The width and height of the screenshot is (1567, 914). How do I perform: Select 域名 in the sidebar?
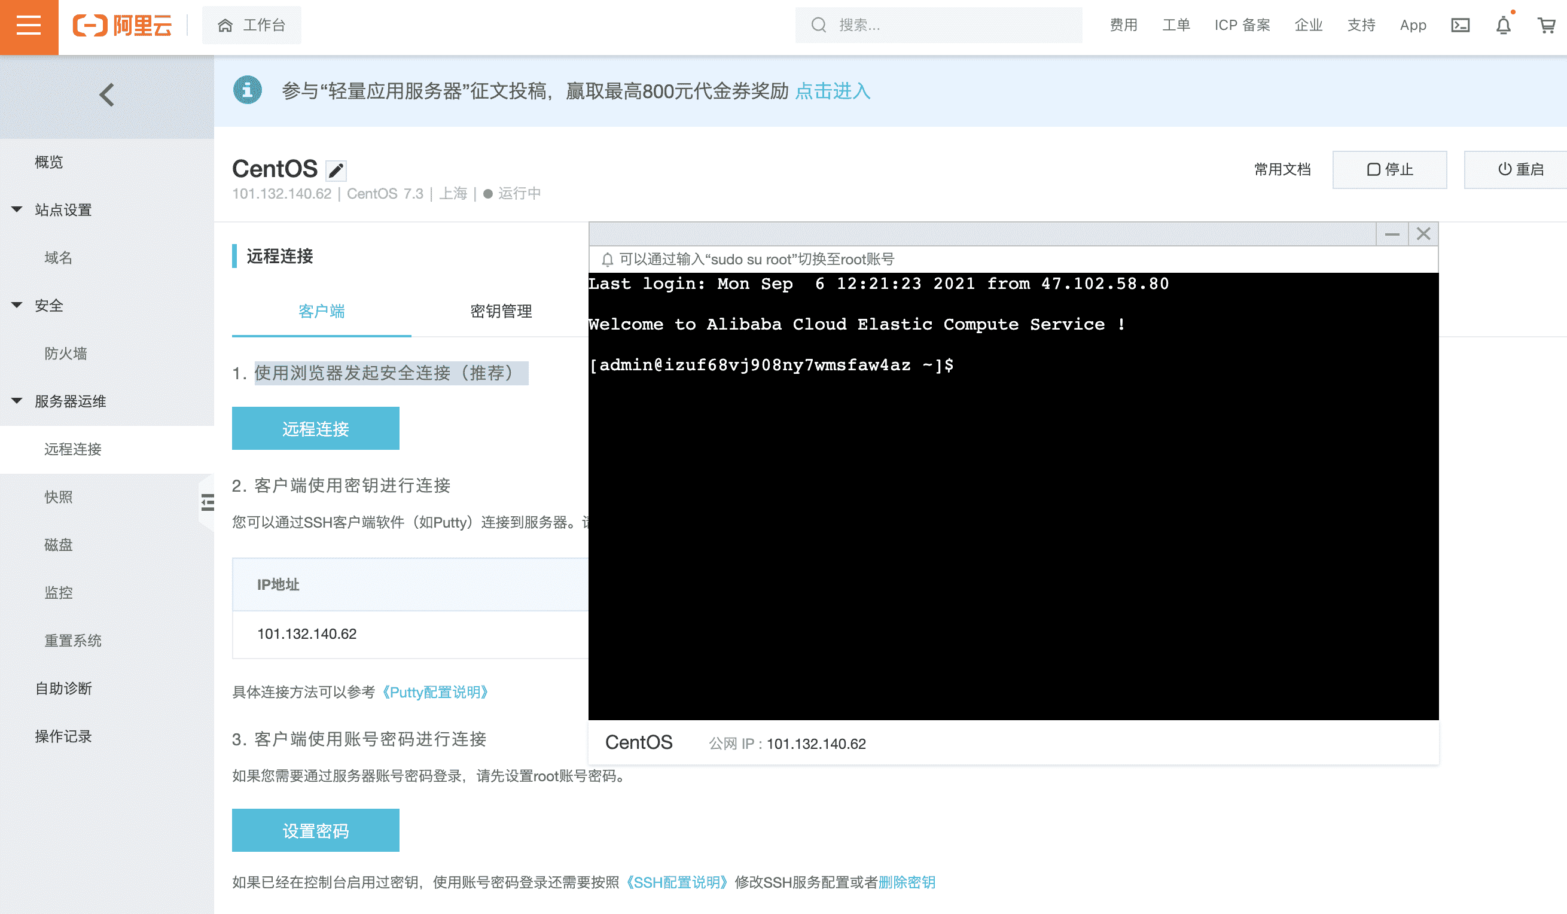(59, 257)
